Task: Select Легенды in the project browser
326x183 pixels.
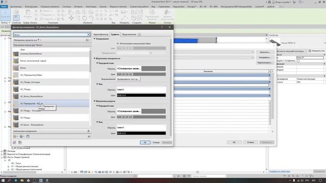Action: coord(11,151)
